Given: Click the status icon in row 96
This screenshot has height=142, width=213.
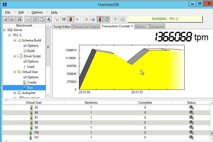Looking at the screenshot, I should coord(191,113).
